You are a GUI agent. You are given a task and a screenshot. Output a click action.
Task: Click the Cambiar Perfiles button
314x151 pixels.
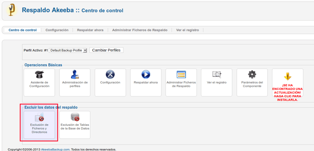click(x=106, y=50)
